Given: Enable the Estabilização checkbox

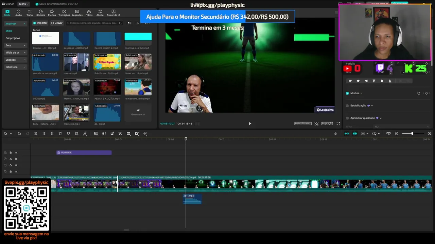Looking at the screenshot, I should click(x=347, y=106).
